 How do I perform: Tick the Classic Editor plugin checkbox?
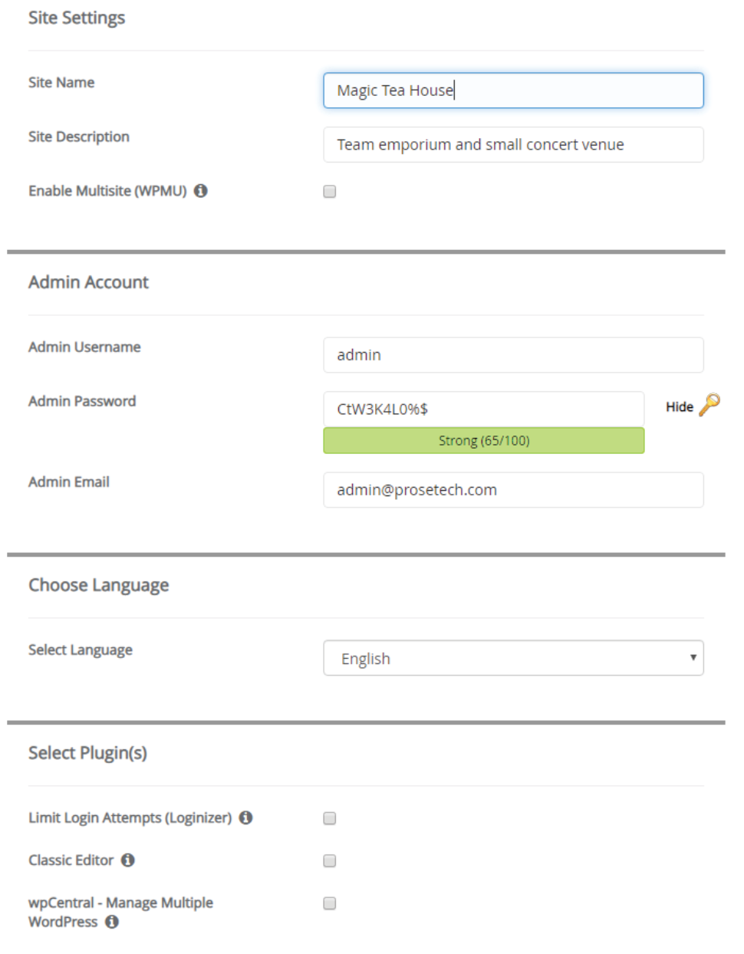click(330, 860)
